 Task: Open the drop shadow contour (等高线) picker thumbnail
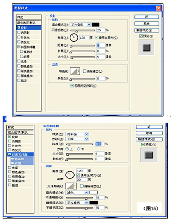click(75, 71)
